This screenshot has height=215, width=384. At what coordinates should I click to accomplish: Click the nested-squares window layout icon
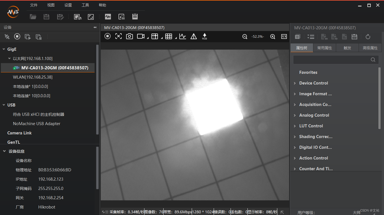[91, 17]
